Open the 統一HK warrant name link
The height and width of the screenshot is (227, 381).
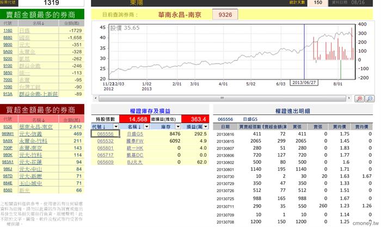click(x=135, y=148)
